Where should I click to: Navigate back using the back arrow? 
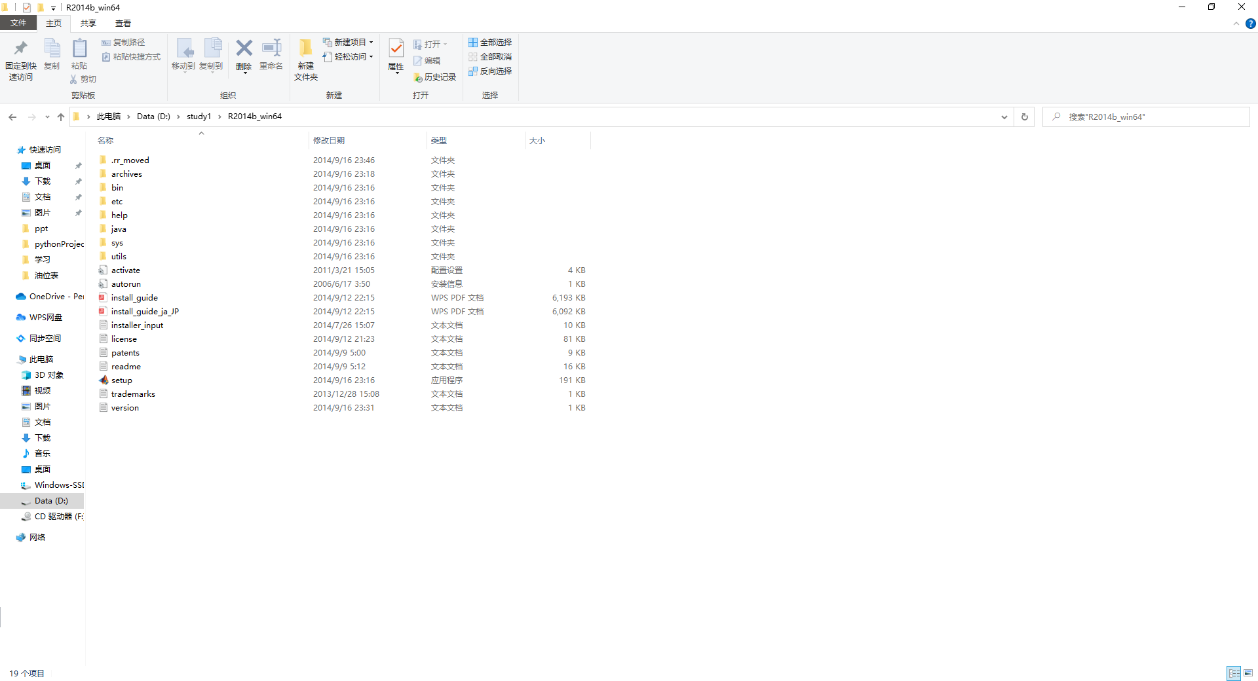pos(12,117)
